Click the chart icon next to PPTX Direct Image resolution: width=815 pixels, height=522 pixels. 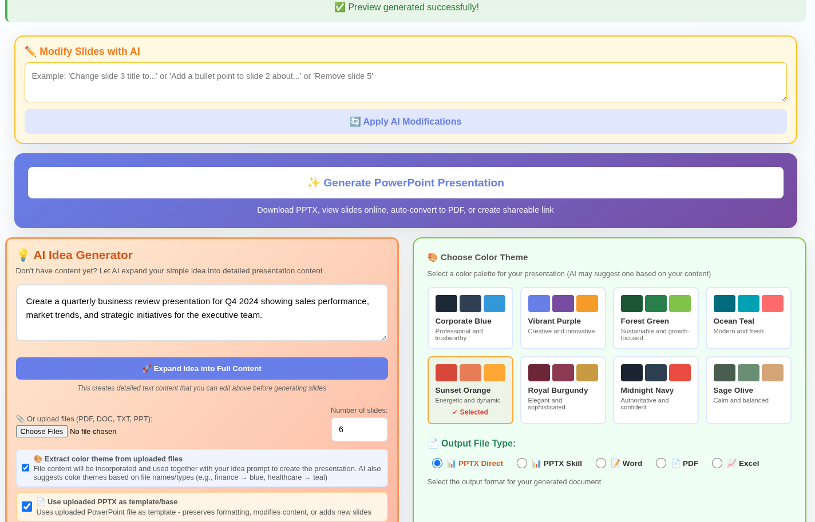451,463
